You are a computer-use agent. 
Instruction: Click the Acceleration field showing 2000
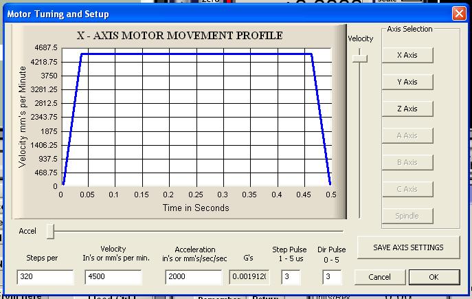pyautogui.click(x=194, y=277)
